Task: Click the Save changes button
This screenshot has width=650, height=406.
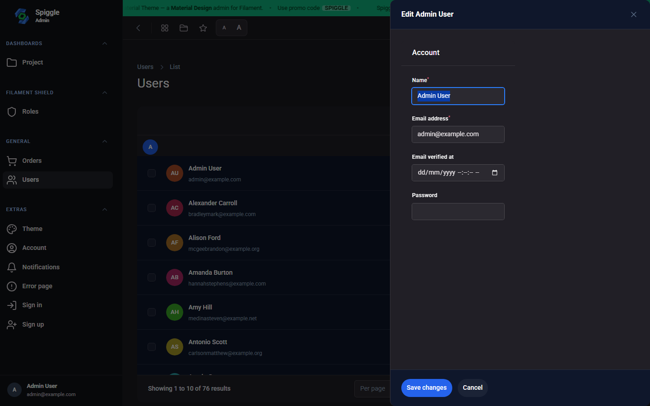Action: pos(427,388)
